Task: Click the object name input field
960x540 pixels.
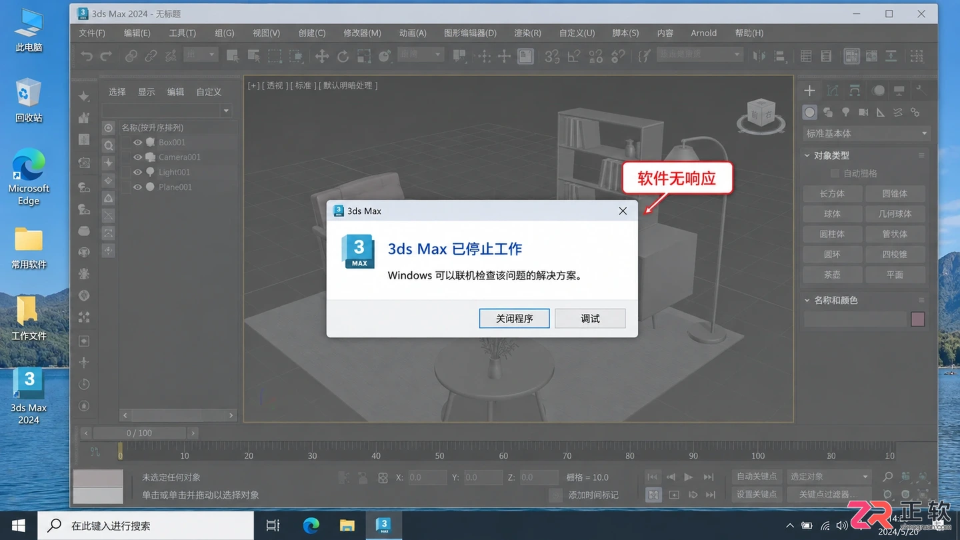Action: (855, 319)
